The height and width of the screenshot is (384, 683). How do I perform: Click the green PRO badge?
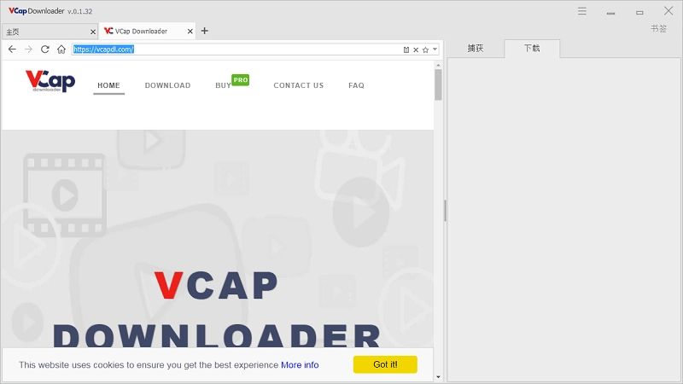tap(241, 79)
